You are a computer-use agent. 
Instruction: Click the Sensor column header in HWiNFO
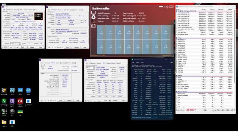tap(178, 9)
